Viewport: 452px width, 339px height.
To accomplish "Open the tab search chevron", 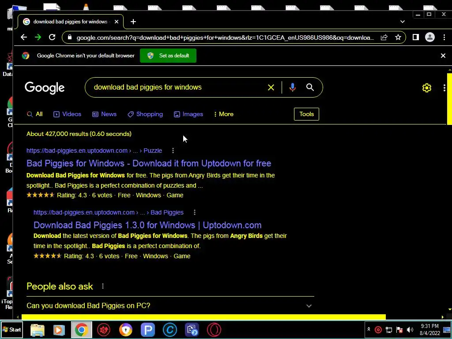I will 403,22.
